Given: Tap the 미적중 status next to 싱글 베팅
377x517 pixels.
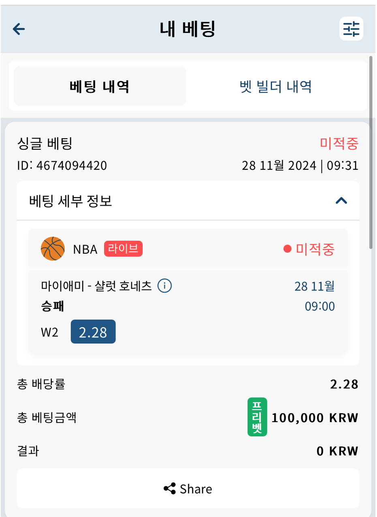Looking at the screenshot, I should [339, 143].
